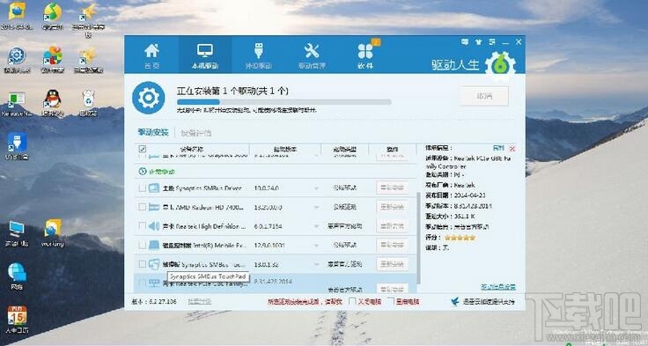Enable shut down computer after install checkbox
The height and width of the screenshot is (346, 648).
[x=352, y=302]
